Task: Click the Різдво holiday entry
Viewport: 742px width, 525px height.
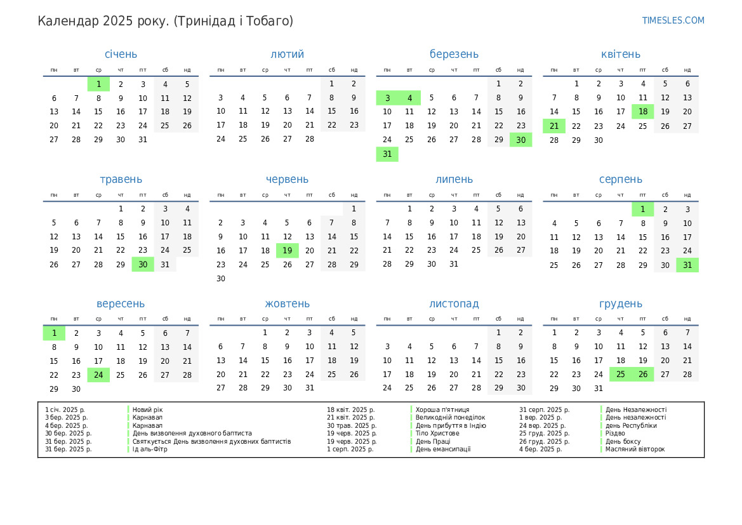Action: pos(616,434)
